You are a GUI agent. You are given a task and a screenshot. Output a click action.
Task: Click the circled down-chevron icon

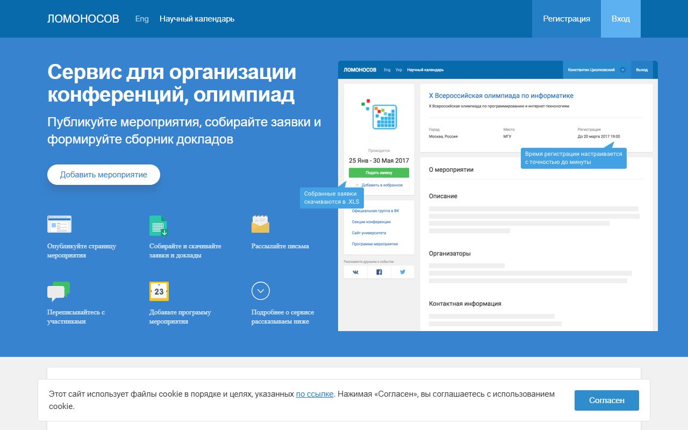click(x=261, y=291)
